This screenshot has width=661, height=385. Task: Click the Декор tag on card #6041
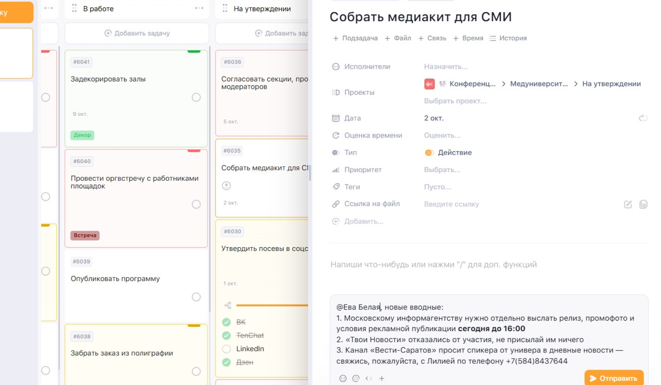[x=82, y=135]
